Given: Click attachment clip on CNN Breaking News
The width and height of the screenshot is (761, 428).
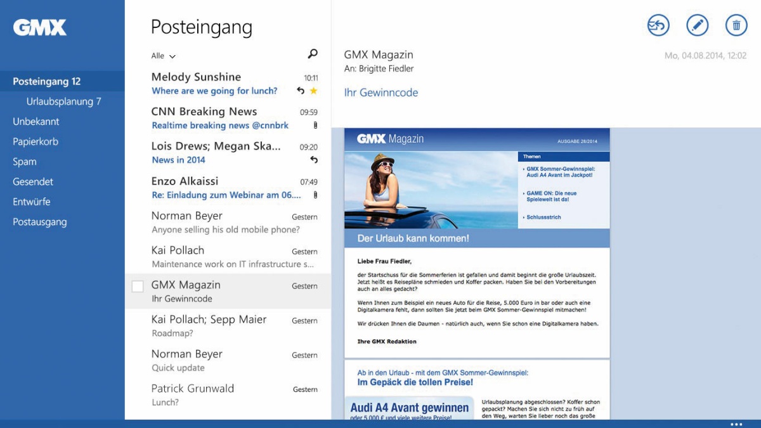Looking at the screenshot, I should click(x=315, y=126).
